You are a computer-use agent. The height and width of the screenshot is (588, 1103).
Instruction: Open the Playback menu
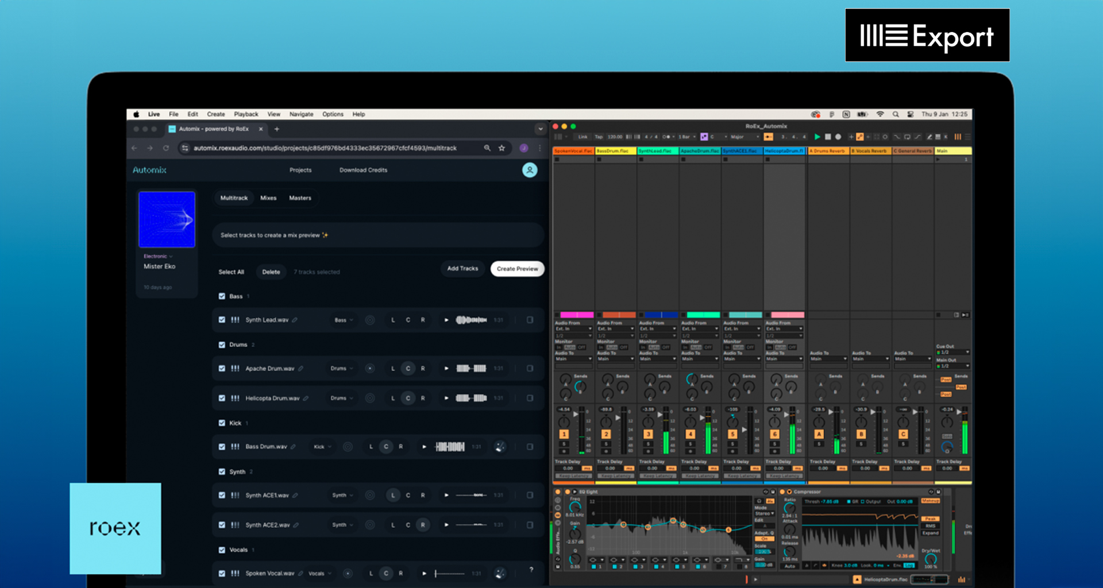(x=246, y=114)
